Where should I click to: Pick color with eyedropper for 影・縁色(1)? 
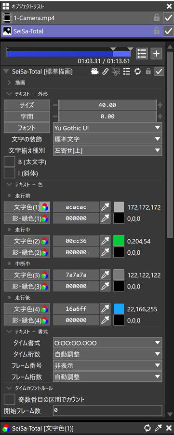coord(105,218)
